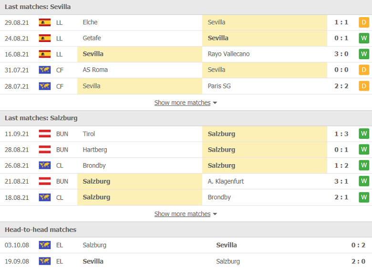Click the Austria flag on A. Klagenfurt match row
This screenshot has width=372, height=269.
45,181
